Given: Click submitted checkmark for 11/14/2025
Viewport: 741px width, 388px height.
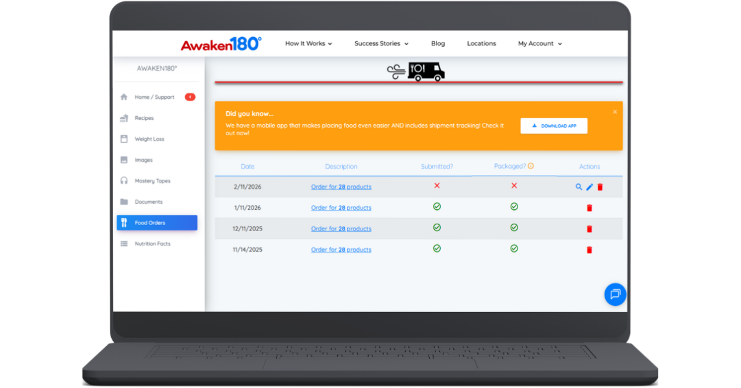Looking at the screenshot, I should [437, 248].
